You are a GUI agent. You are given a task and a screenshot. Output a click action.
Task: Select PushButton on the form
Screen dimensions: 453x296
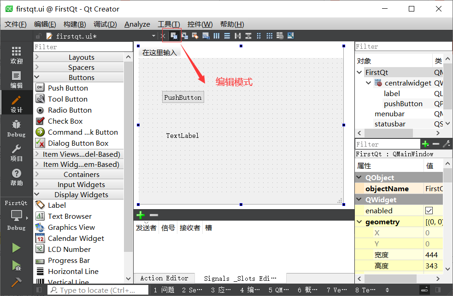click(x=183, y=97)
